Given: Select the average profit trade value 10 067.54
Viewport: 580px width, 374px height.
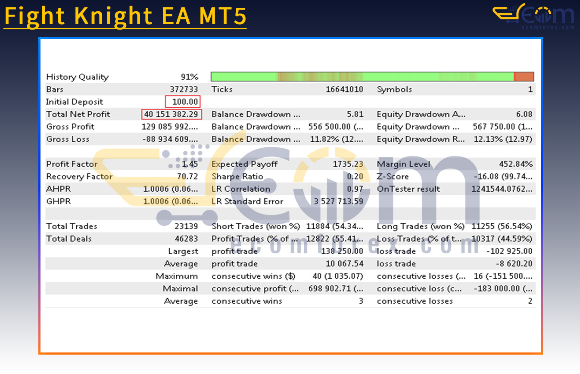Looking at the screenshot, I should [x=345, y=265].
